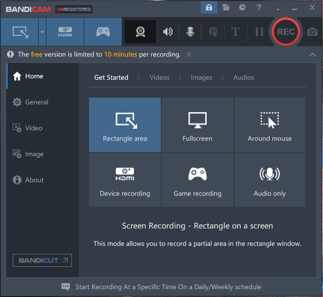Open the screen recording mode dropdown arrow
Image resolution: width=323 pixels, height=297 pixels.
[42, 32]
